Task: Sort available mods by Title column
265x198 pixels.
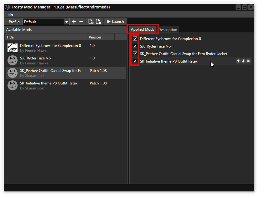Action: [x=46, y=37]
